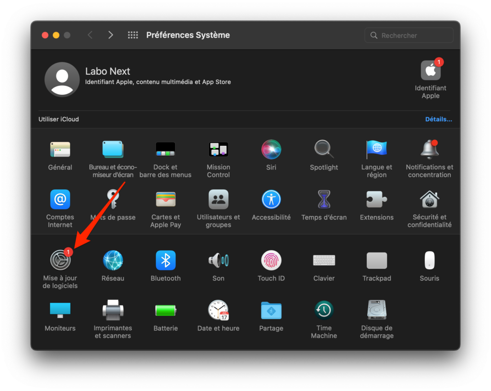Open Comptes Internet pane
Viewport: 491px width, 391px height.
coord(60,199)
